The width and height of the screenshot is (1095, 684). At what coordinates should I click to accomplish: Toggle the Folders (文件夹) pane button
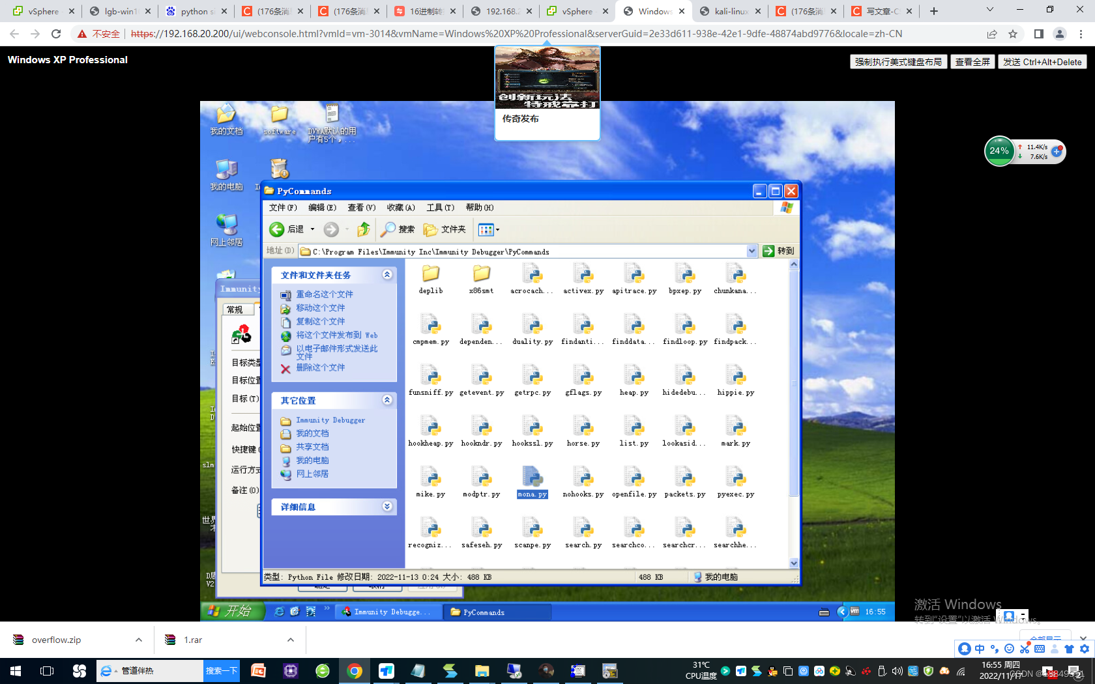click(445, 229)
